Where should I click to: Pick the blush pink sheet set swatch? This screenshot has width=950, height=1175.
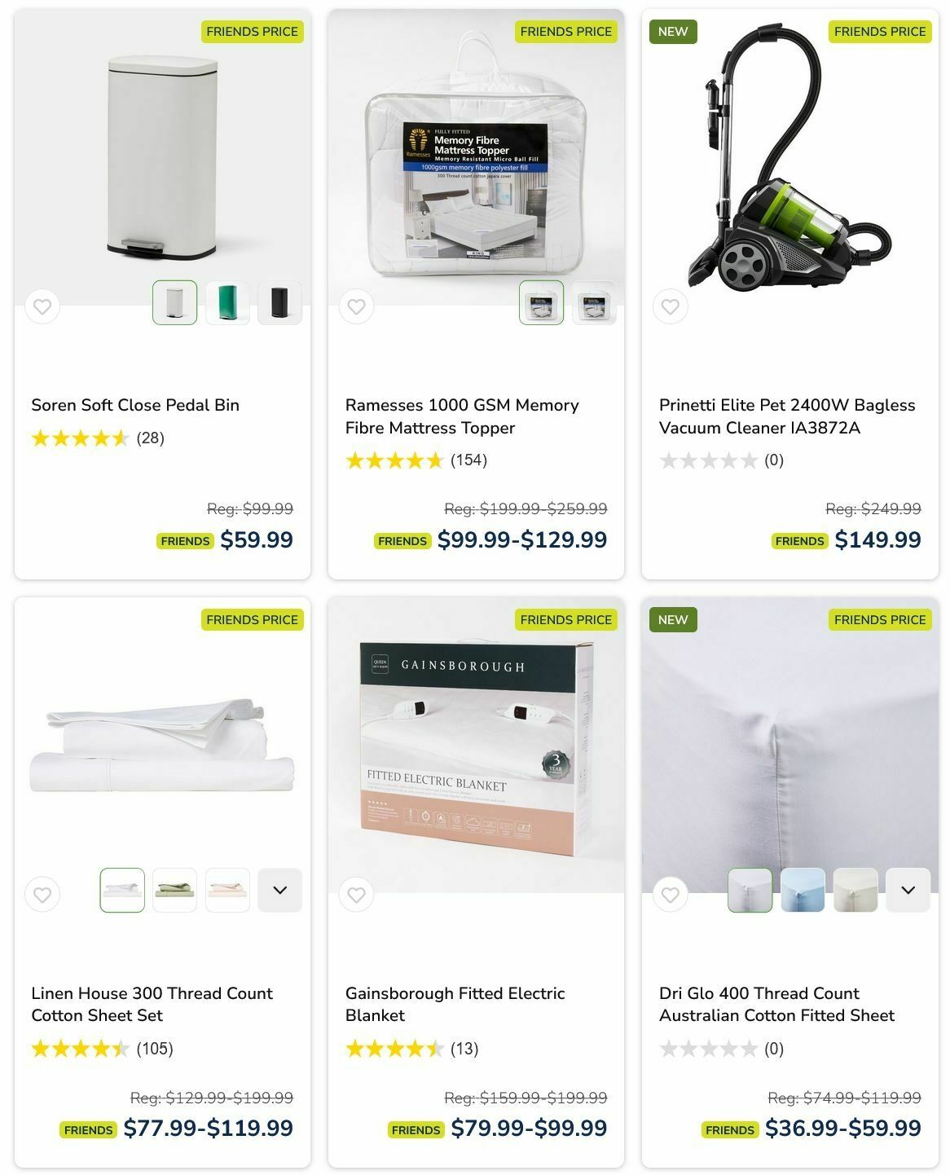click(227, 891)
